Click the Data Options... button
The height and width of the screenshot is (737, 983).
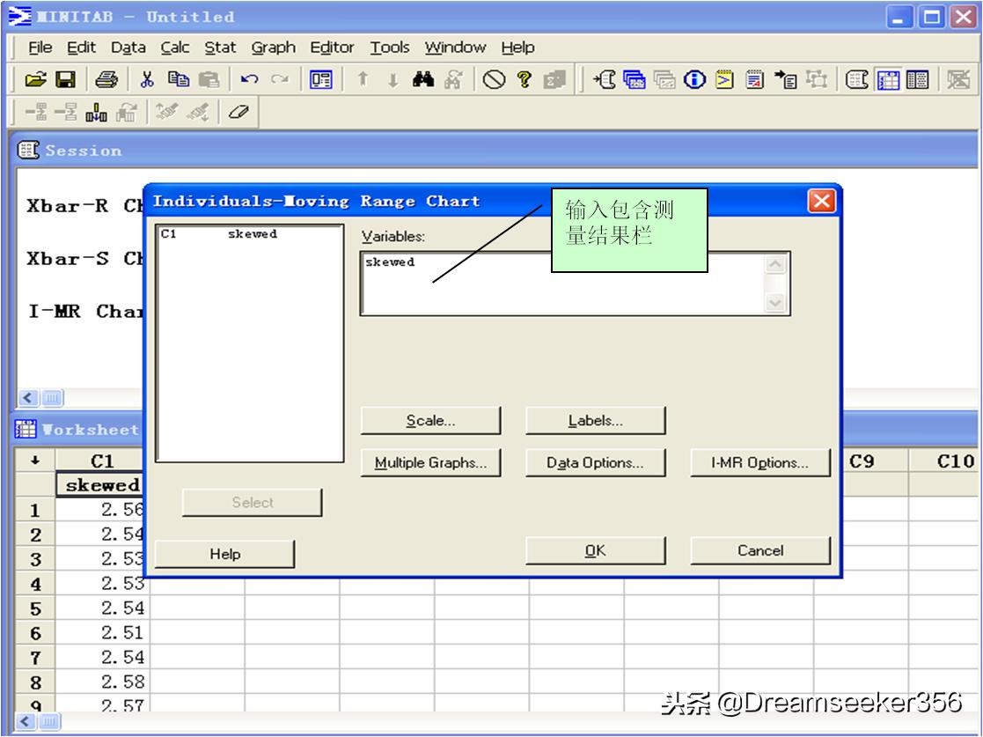[596, 463]
